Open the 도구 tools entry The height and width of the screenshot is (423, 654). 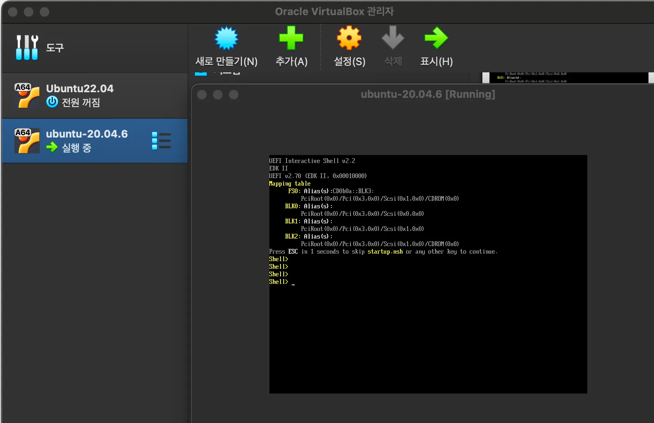pyautogui.click(x=94, y=48)
